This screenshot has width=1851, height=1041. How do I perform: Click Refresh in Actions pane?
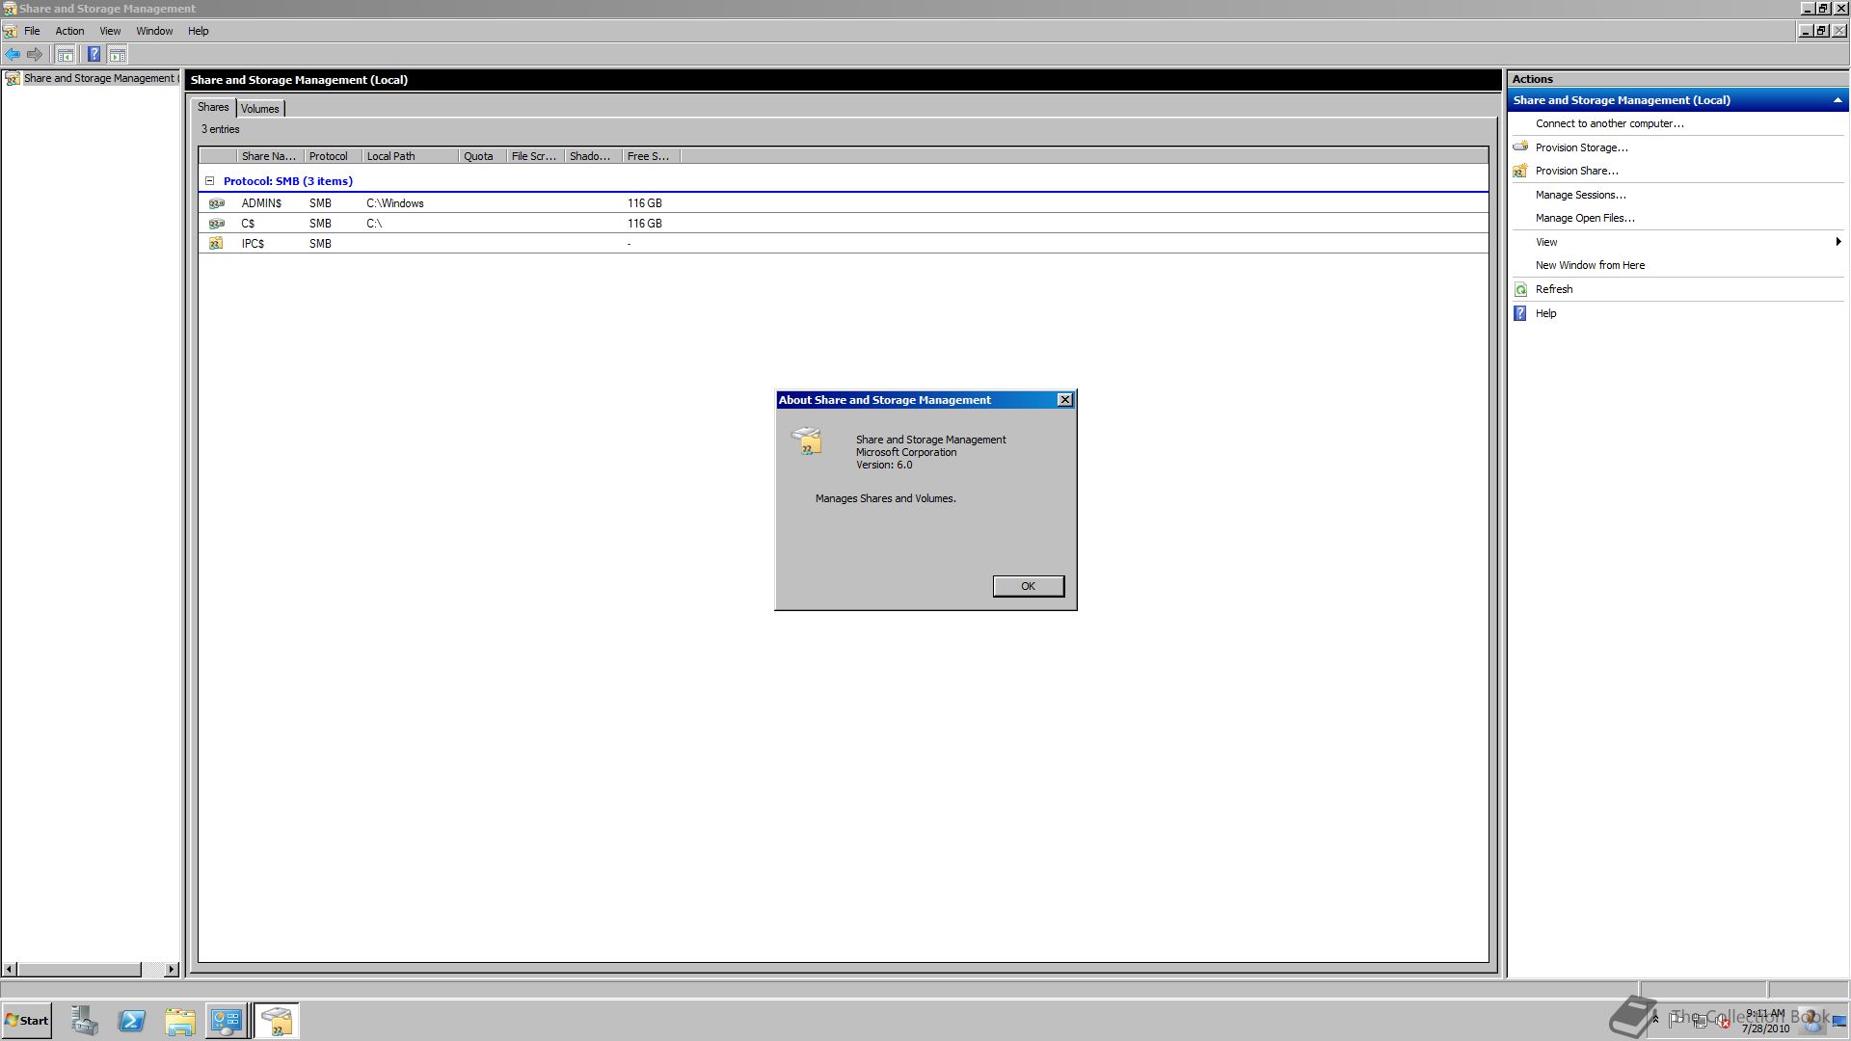tap(1553, 289)
